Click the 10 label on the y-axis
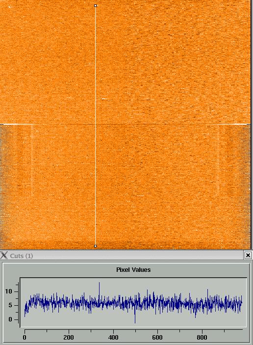 click(x=8, y=292)
